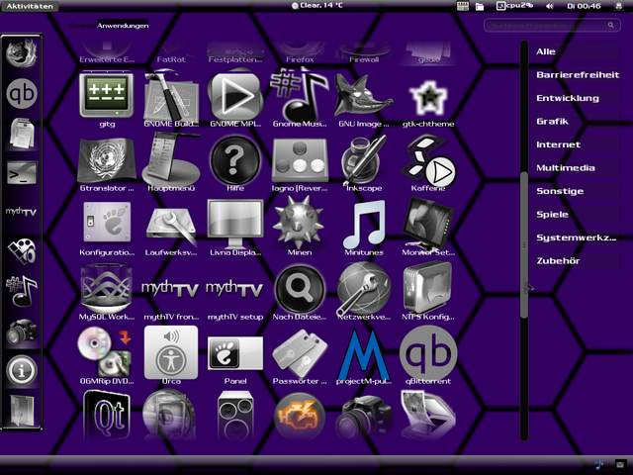This screenshot has width=633, height=475.
Task: Launch Inkscape from the application grid
Action: point(363,160)
